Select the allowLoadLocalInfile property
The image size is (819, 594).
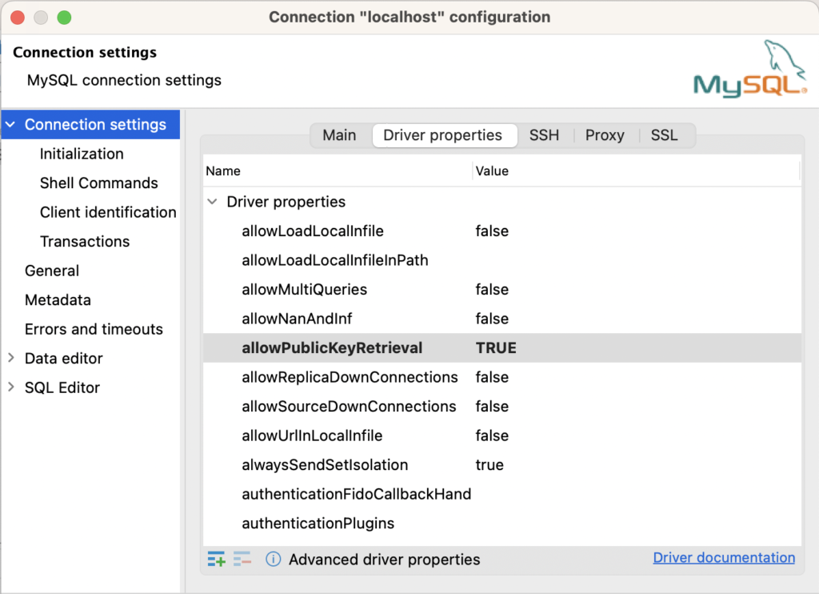(313, 231)
